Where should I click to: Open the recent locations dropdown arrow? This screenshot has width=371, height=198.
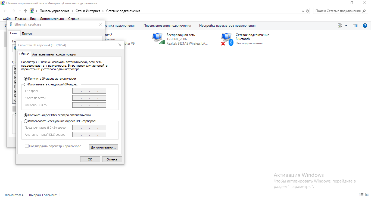tap(20, 11)
